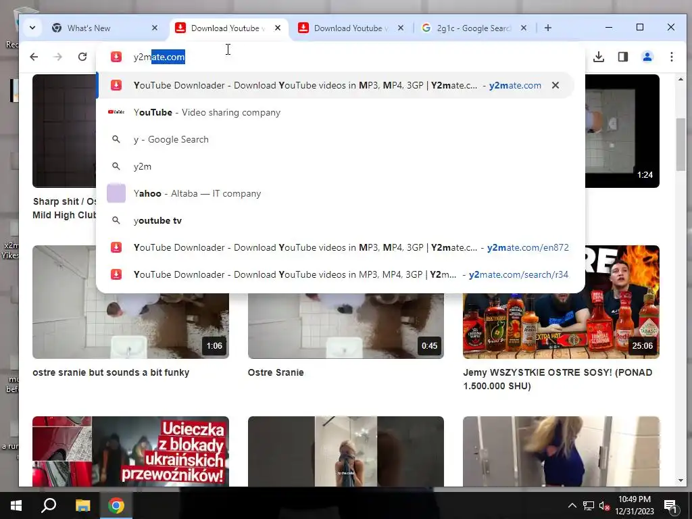Choose Yahoo - Altaba suggestion

pos(335,193)
